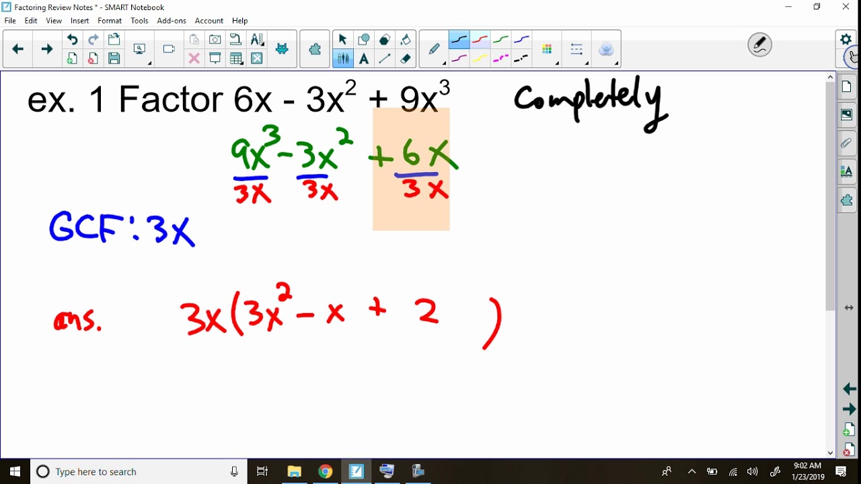Activate the Eraser tool
Screen dimensions: 861x484
point(406,58)
